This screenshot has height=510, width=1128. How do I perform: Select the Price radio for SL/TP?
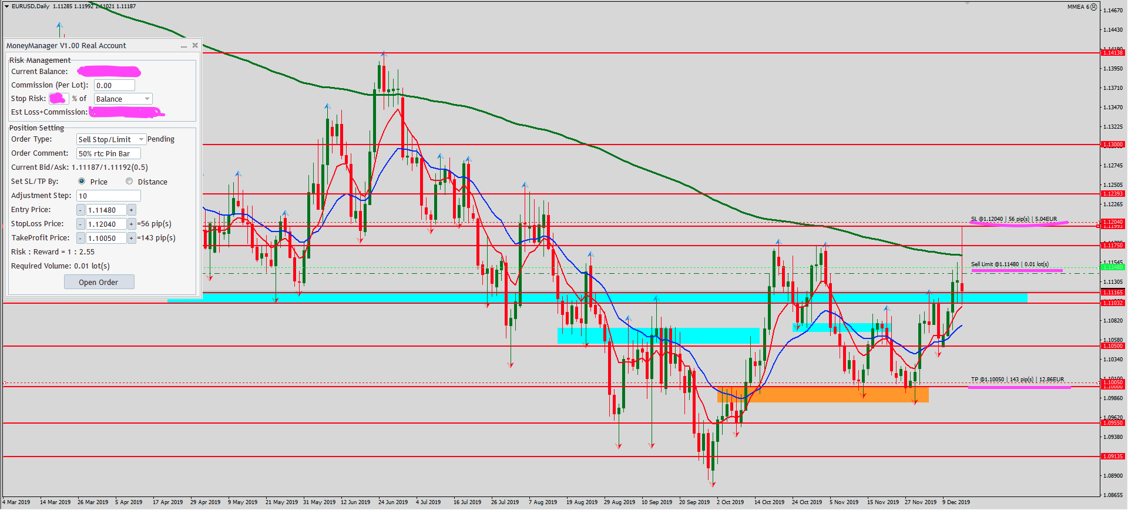click(x=82, y=181)
